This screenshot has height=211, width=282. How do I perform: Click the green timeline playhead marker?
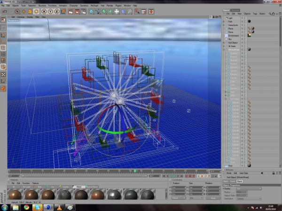(135, 171)
